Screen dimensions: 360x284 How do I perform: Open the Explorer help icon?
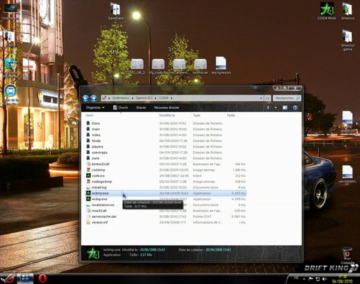(x=295, y=108)
